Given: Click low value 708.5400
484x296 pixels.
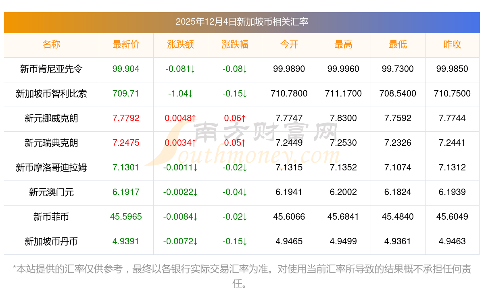Looking at the screenshot, I should [398, 94].
